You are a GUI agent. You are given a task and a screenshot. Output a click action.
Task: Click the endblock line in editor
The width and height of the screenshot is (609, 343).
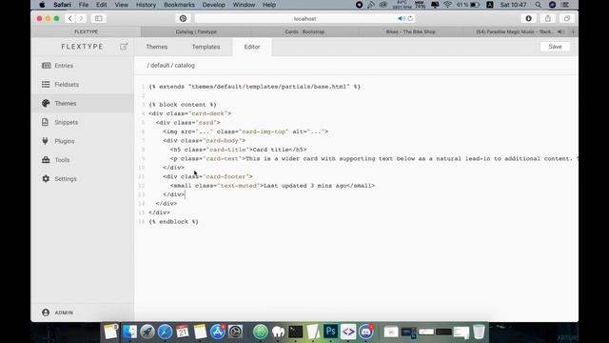tap(173, 222)
